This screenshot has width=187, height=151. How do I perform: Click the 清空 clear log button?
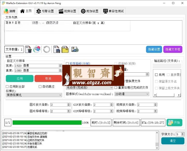173,141
